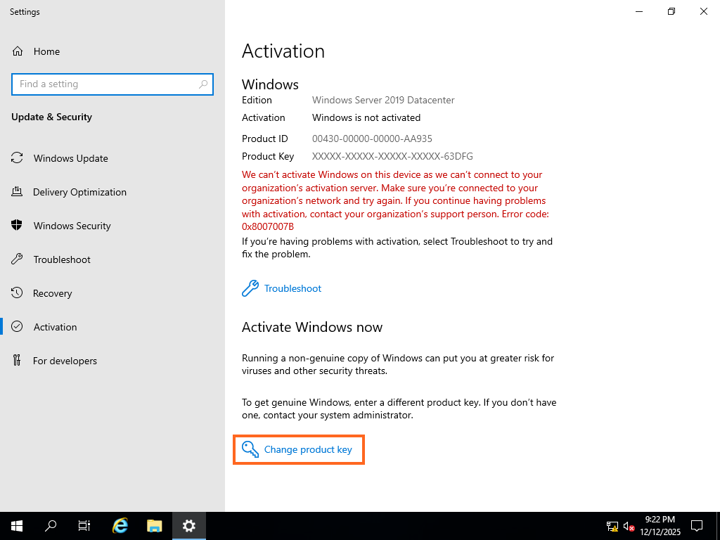Viewport: 720px width, 540px height.
Task: Open the Action Center notifications icon
Action: [x=697, y=525]
